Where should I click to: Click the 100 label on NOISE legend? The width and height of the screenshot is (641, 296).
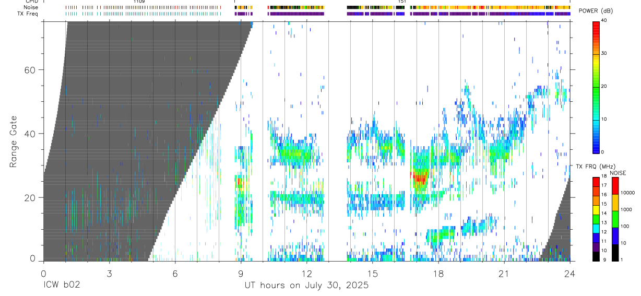tap(625, 226)
